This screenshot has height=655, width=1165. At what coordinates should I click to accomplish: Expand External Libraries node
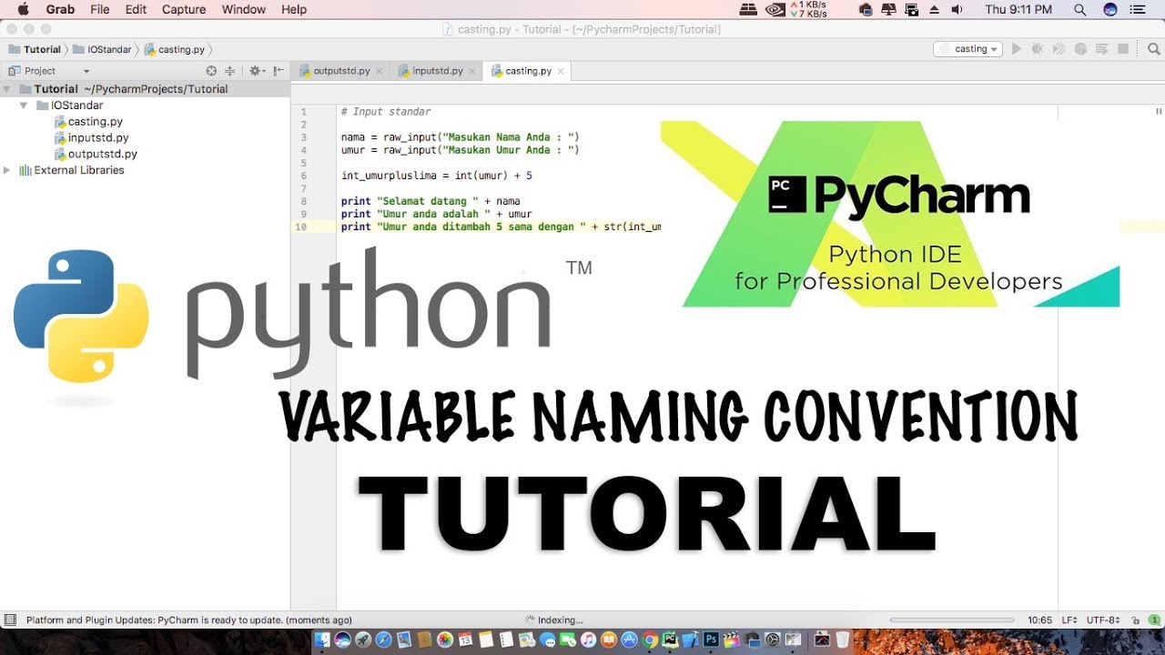point(7,170)
